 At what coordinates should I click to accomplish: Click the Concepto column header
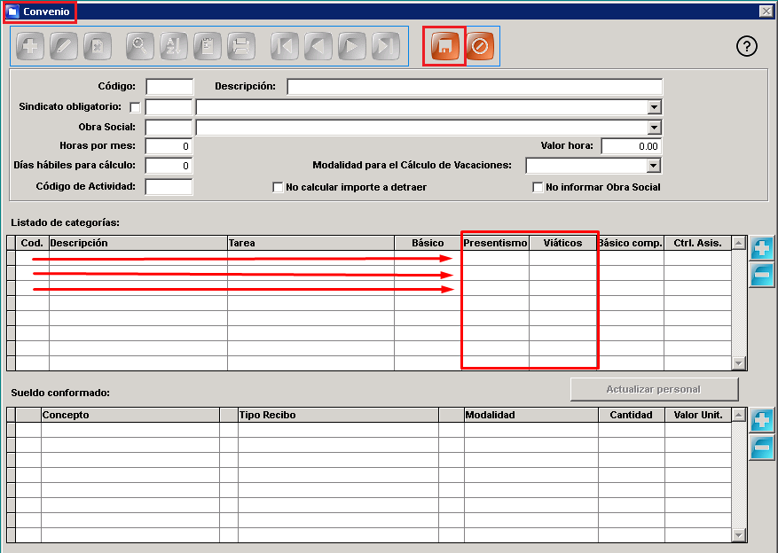130,415
